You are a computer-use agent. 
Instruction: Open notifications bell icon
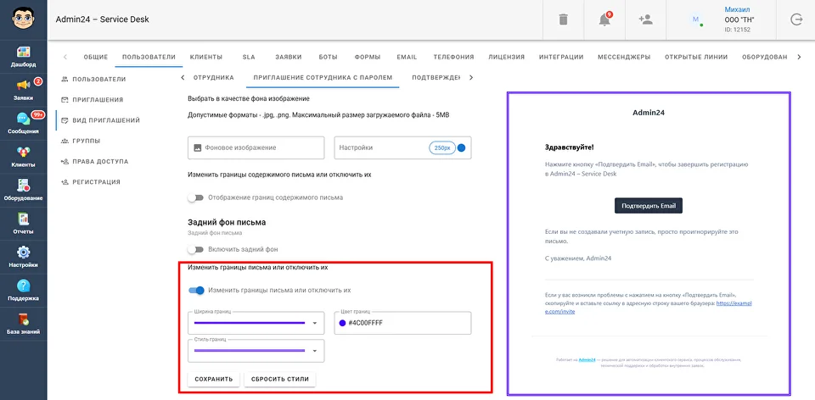[x=604, y=19]
